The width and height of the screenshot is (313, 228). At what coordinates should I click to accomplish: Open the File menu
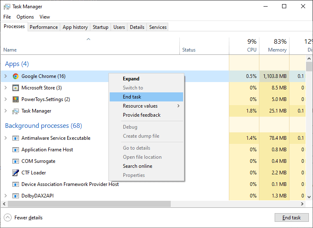tap(7, 17)
